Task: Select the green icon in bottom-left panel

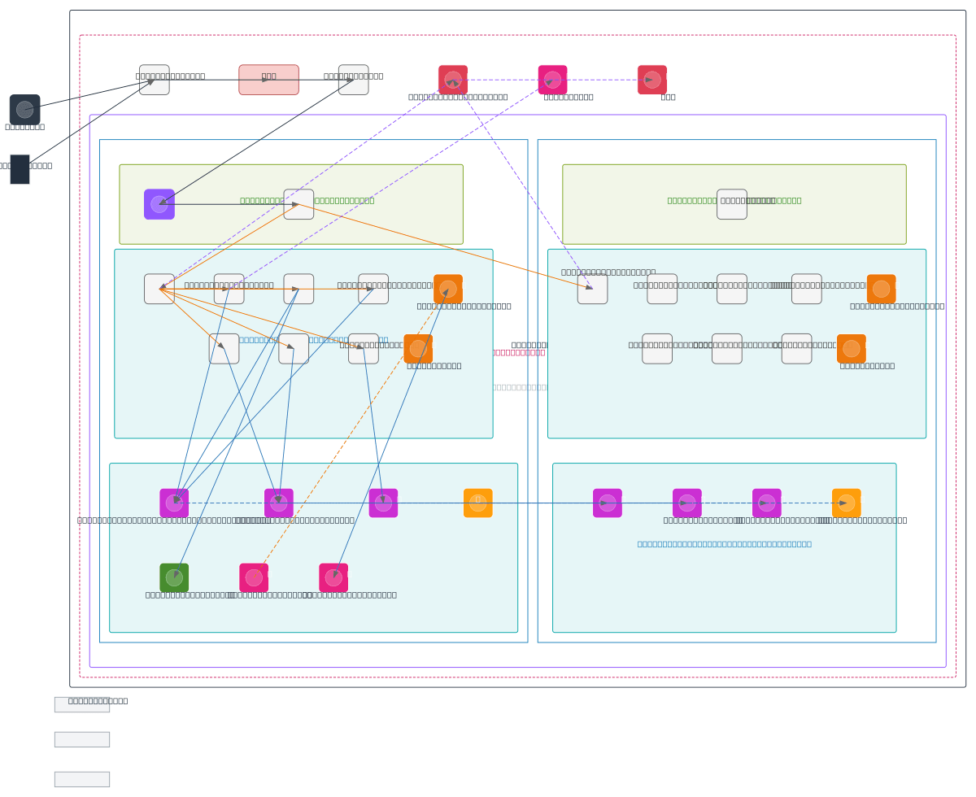Action: click(174, 577)
